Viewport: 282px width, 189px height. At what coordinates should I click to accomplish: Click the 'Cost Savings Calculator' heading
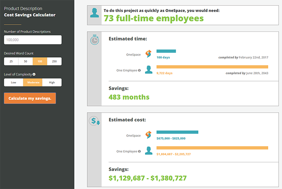pyautogui.click(x=30, y=15)
